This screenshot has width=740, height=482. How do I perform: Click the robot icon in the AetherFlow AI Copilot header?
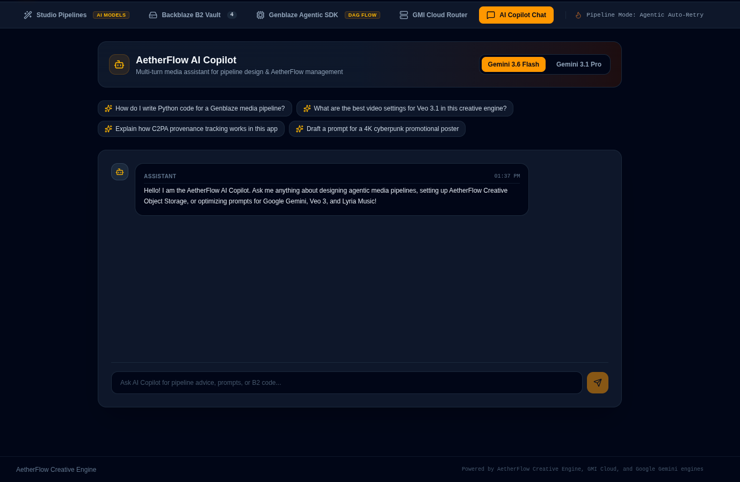(119, 64)
